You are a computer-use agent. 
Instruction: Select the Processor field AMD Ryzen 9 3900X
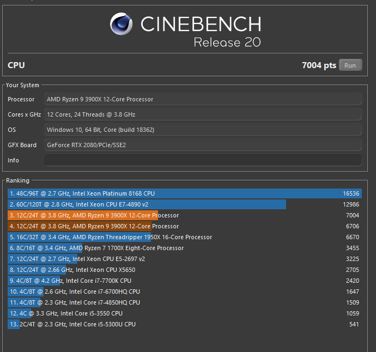pyautogui.click(x=203, y=99)
